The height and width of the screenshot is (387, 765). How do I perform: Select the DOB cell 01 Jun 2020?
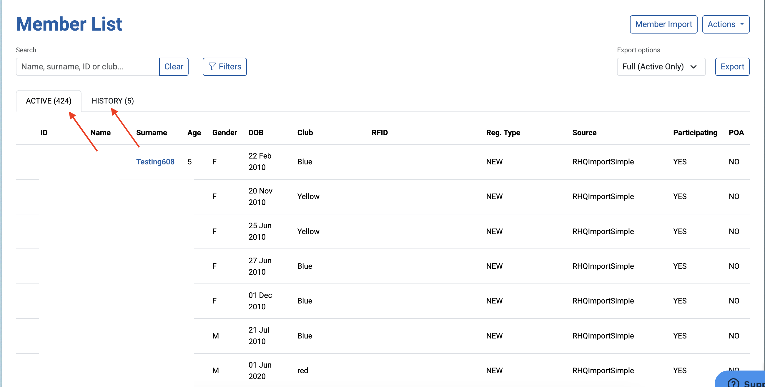[260, 371]
